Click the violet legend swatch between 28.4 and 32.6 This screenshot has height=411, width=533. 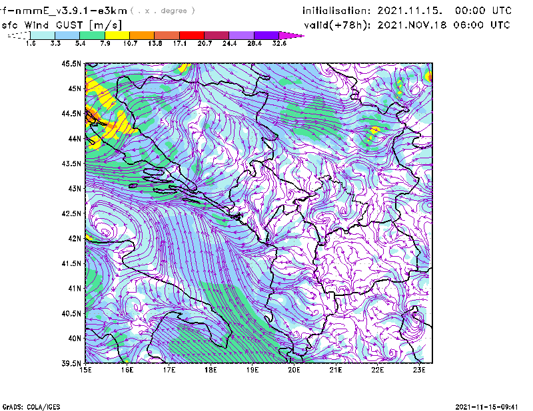(266, 35)
